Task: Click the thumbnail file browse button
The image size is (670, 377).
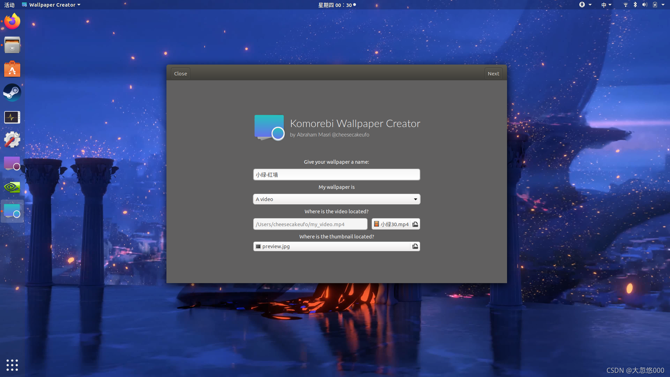Action: (x=415, y=246)
